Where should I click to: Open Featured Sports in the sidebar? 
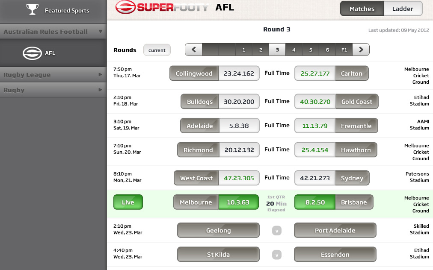[53, 11]
